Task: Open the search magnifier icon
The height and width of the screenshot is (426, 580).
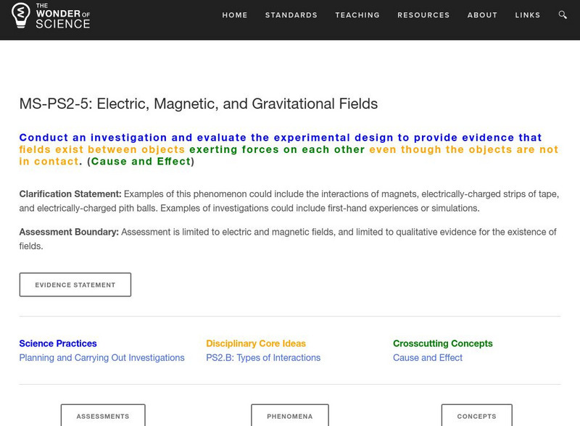Action: click(x=563, y=14)
